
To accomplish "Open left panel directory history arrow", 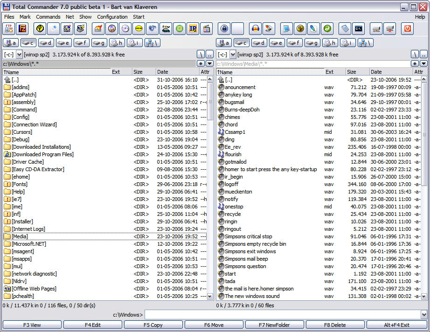I will tap(209, 63).
